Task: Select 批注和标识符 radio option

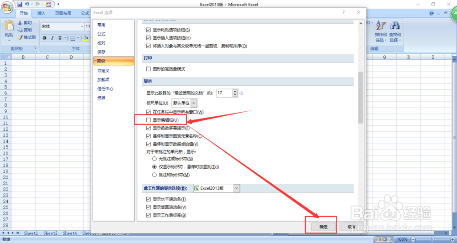Action: (x=154, y=175)
